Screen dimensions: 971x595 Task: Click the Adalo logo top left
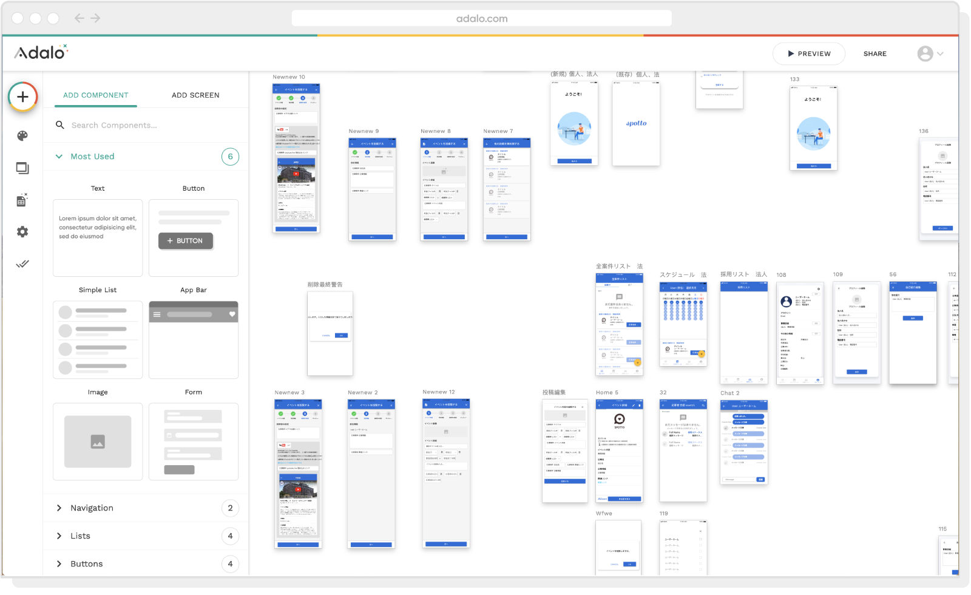(x=39, y=52)
